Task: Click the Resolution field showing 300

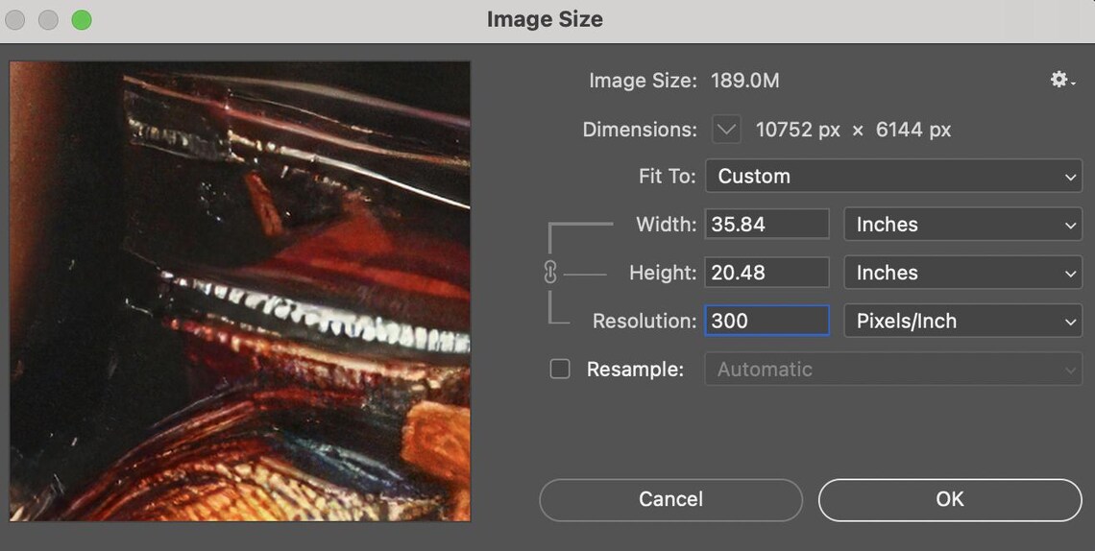Action: click(x=766, y=321)
